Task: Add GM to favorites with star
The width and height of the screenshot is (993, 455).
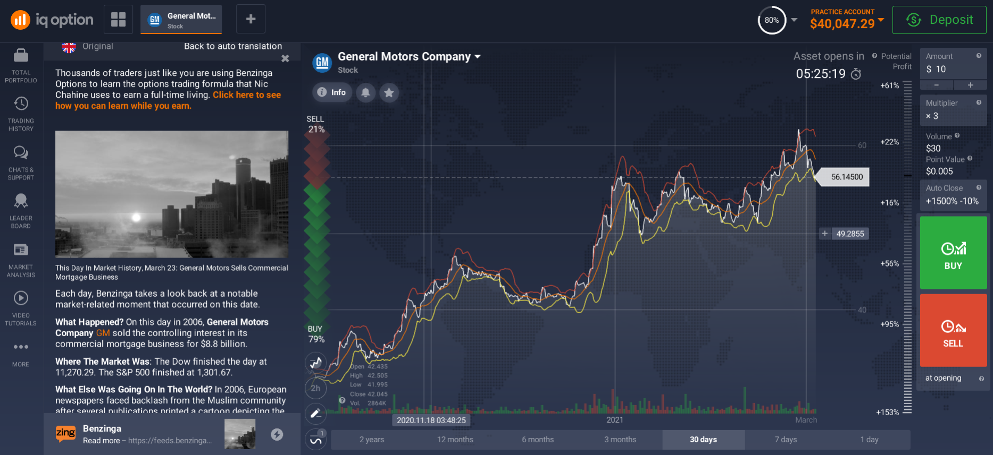Action: point(389,92)
